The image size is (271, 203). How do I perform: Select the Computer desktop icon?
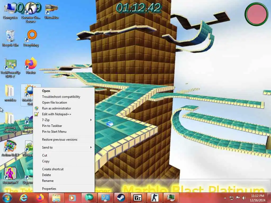[10, 11]
